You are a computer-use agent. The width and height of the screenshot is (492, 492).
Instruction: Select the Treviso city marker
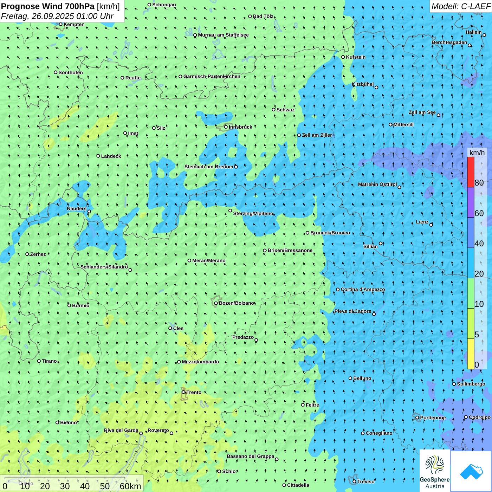(x=354, y=481)
